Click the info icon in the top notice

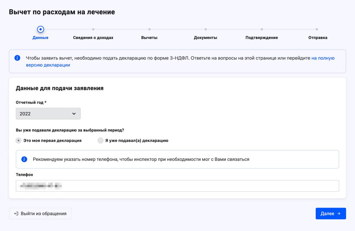click(17, 58)
